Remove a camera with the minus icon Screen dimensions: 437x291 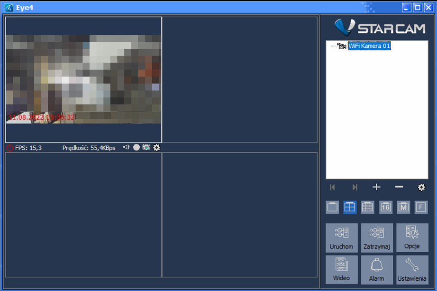399,187
